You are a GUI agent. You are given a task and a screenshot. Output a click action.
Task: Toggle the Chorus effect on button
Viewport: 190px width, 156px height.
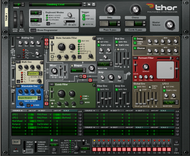(x=135, y=48)
